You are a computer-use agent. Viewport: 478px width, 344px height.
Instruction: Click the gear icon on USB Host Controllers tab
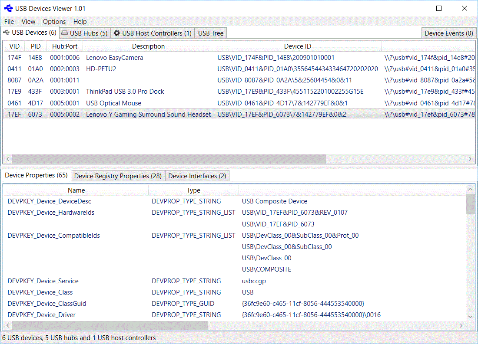116,33
